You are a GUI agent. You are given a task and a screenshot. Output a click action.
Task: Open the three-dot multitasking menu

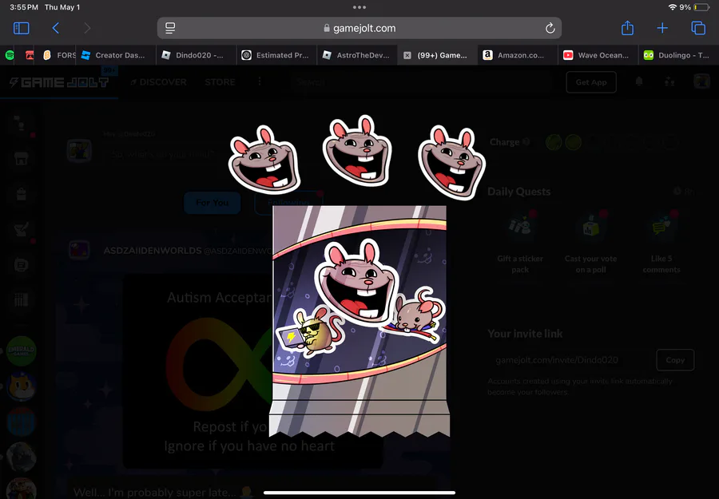point(359,7)
